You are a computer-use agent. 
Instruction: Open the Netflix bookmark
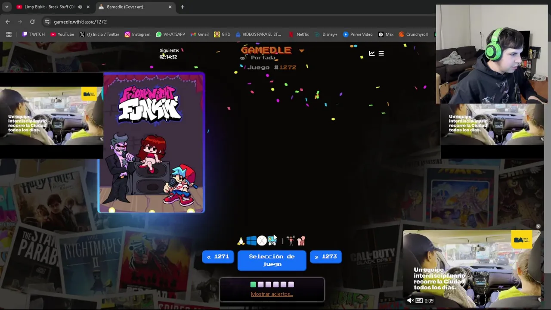click(x=298, y=34)
